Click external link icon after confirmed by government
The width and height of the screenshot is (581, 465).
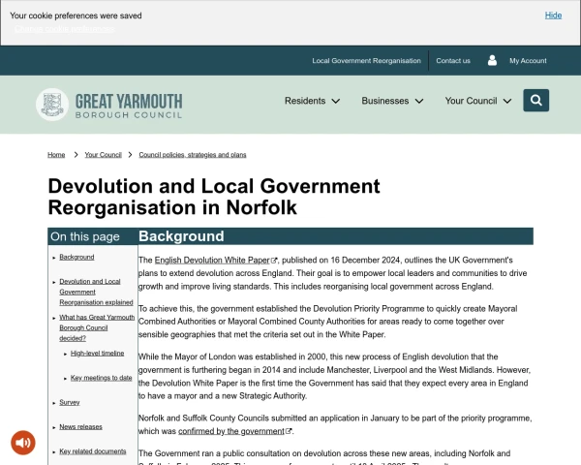click(289, 431)
